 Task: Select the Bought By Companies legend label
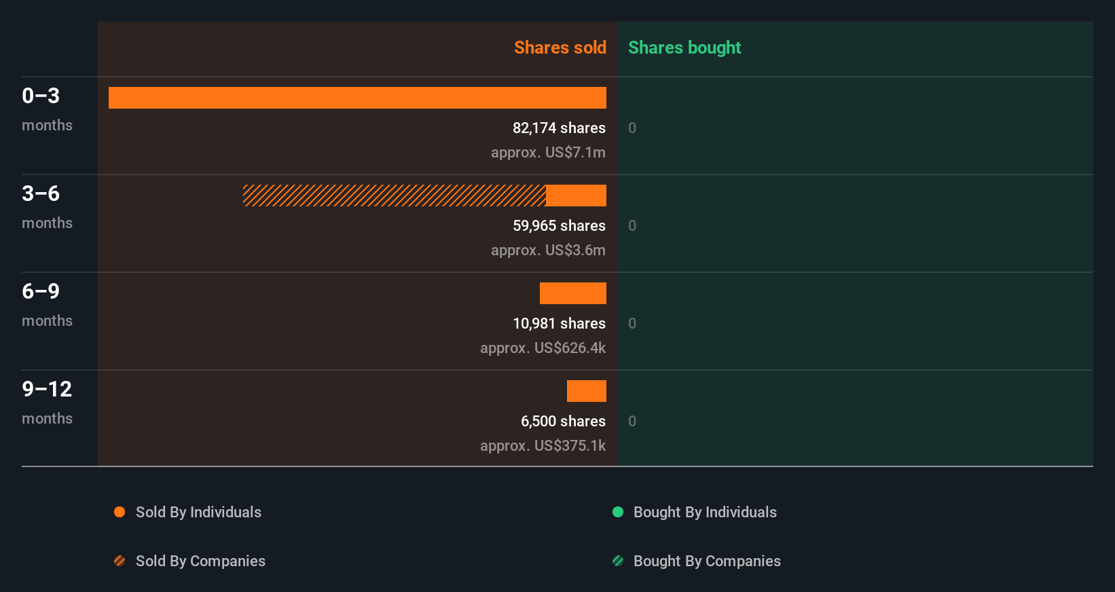click(707, 561)
